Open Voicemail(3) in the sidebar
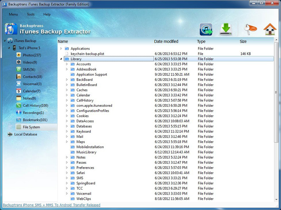The image size is (281, 210). (32, 84)
